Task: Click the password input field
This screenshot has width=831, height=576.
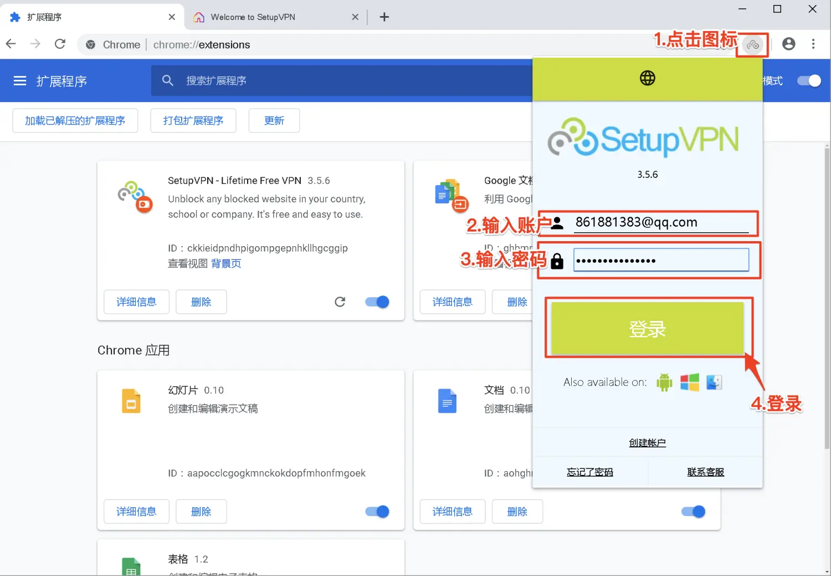Action: 661,260
